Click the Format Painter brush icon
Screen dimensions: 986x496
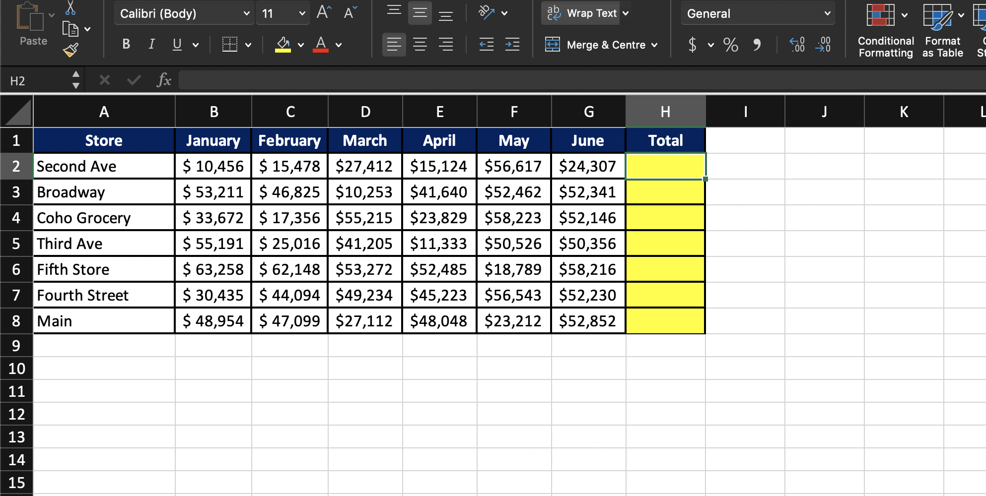tap(70, 50)
